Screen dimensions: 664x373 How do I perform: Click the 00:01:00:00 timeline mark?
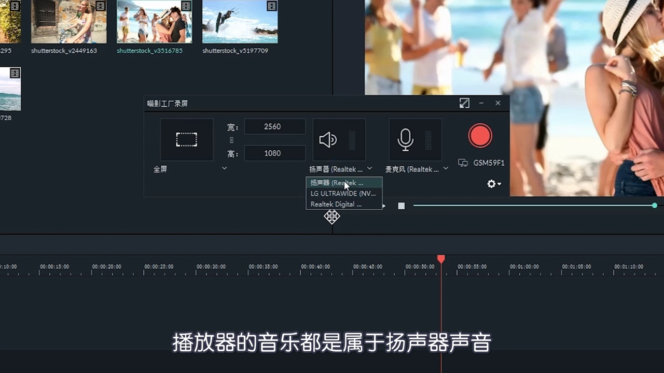(524, 267)
